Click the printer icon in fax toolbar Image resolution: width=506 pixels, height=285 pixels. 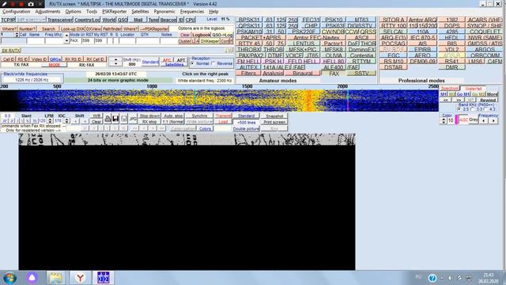click(x=108, y=119)
